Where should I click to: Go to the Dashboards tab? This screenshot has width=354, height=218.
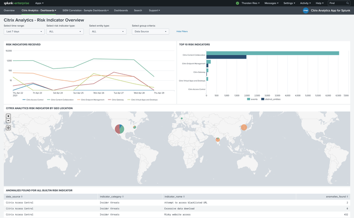(x=121, y=10)
